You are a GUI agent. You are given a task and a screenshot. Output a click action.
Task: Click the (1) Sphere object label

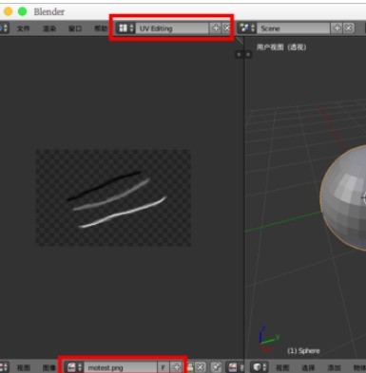pyautogui.click(x=303, y=351)
